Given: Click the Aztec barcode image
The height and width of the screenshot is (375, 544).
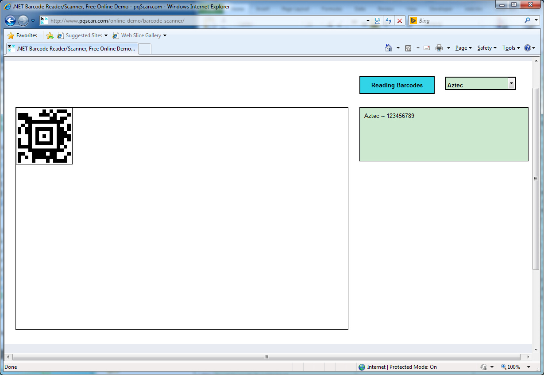Looking at the screenshot, I should (44, 136).
